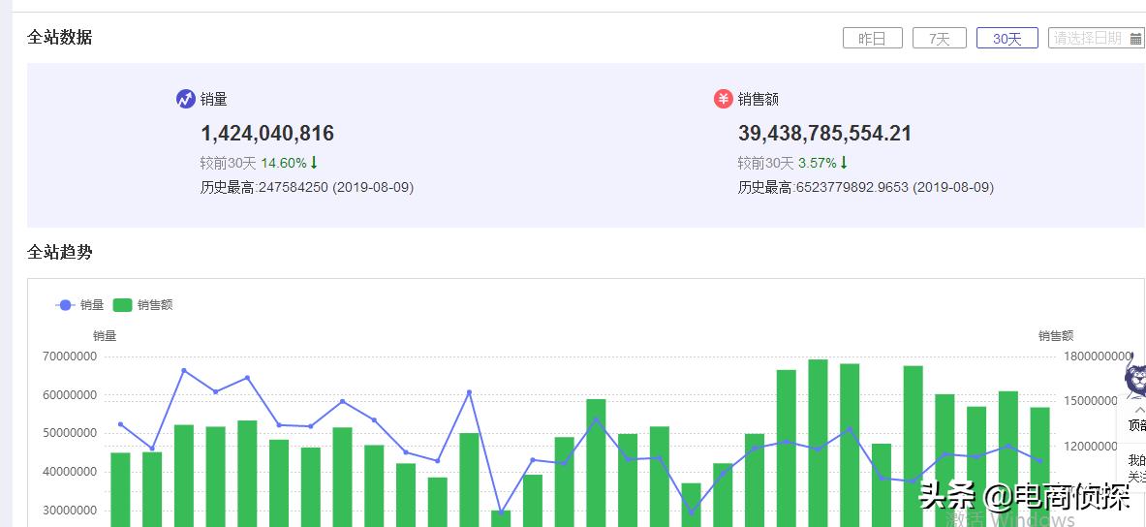Image resolution: width=1146 pixels, height=527 pixels.
Task: Click the 全站数据 section heading
Action: click(60, 37)
